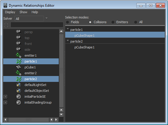
Task: Select the defaultObjectSet item
Action: tap(37, 91)
